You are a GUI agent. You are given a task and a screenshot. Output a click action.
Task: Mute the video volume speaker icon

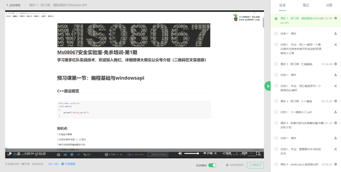[180, 153]
